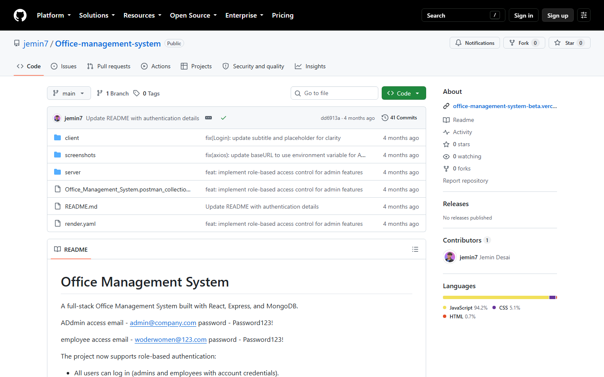Open jemin7 avatar in commit row
The width and height of the screenshot is (604, 377).
click(x=57, y=118)
